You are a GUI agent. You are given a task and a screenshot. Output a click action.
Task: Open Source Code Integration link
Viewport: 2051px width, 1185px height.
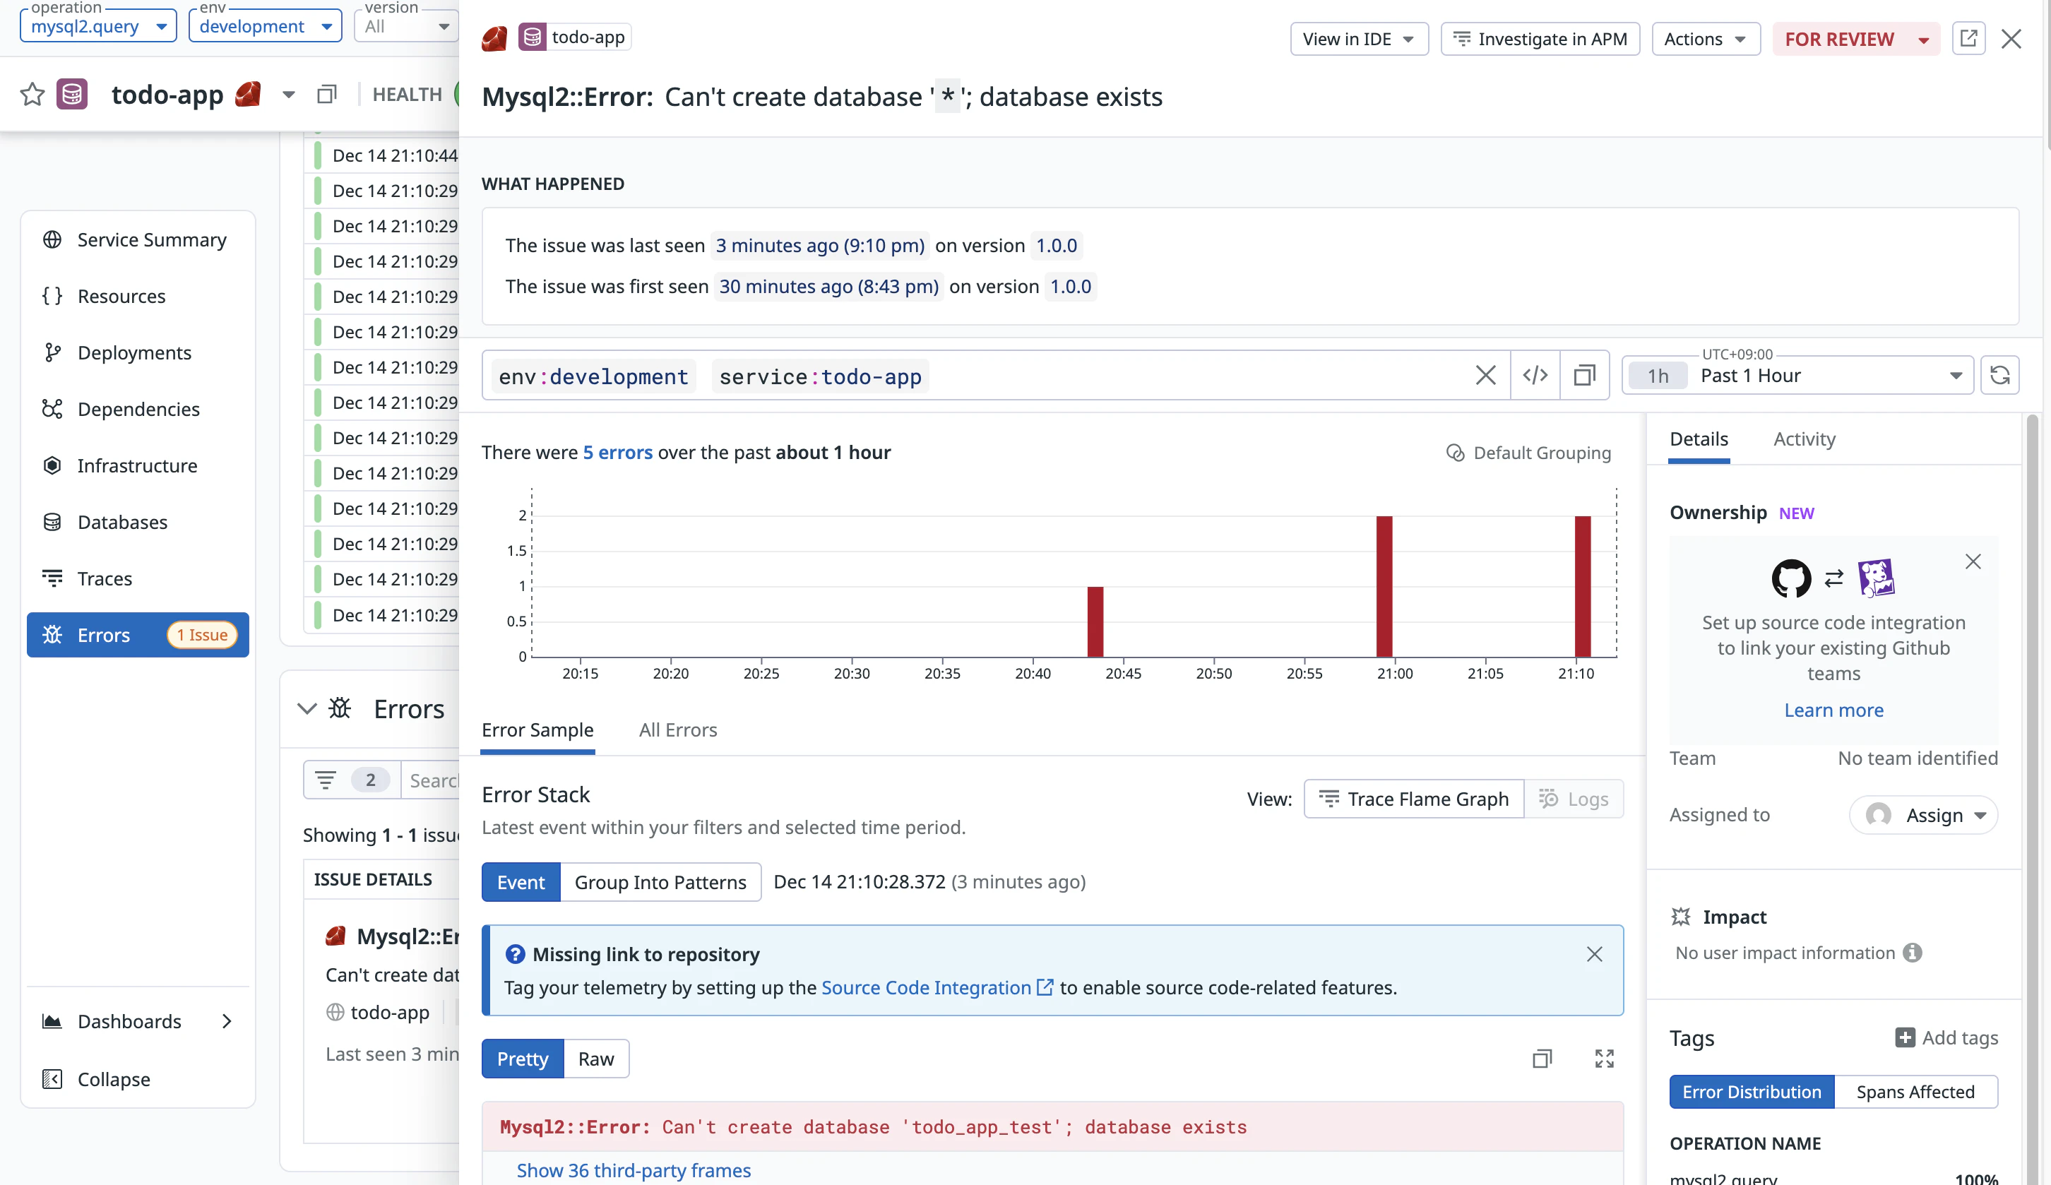click(937, 987)
